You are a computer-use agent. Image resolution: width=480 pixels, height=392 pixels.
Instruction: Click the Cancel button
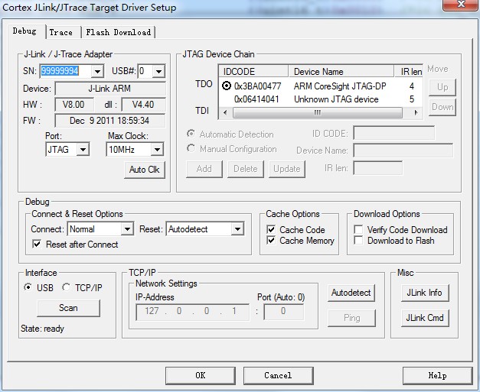click(x=278, y=375)
